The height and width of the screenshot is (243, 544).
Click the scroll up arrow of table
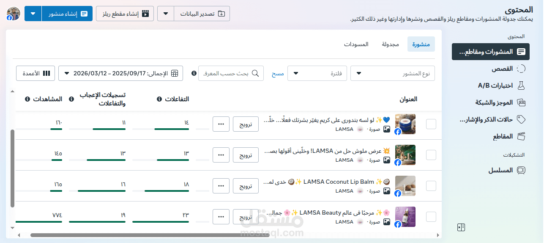click(12, 92)
